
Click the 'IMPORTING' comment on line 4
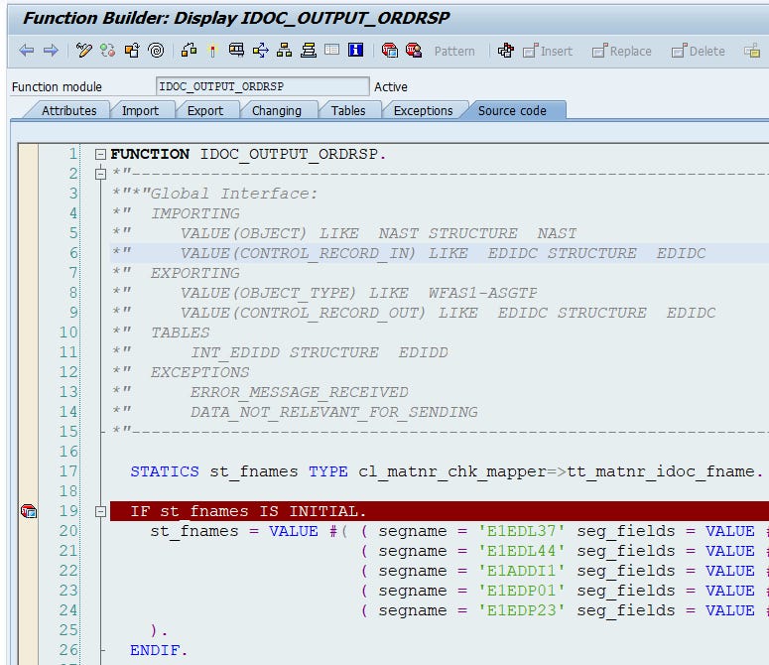[x=195, y=213]
